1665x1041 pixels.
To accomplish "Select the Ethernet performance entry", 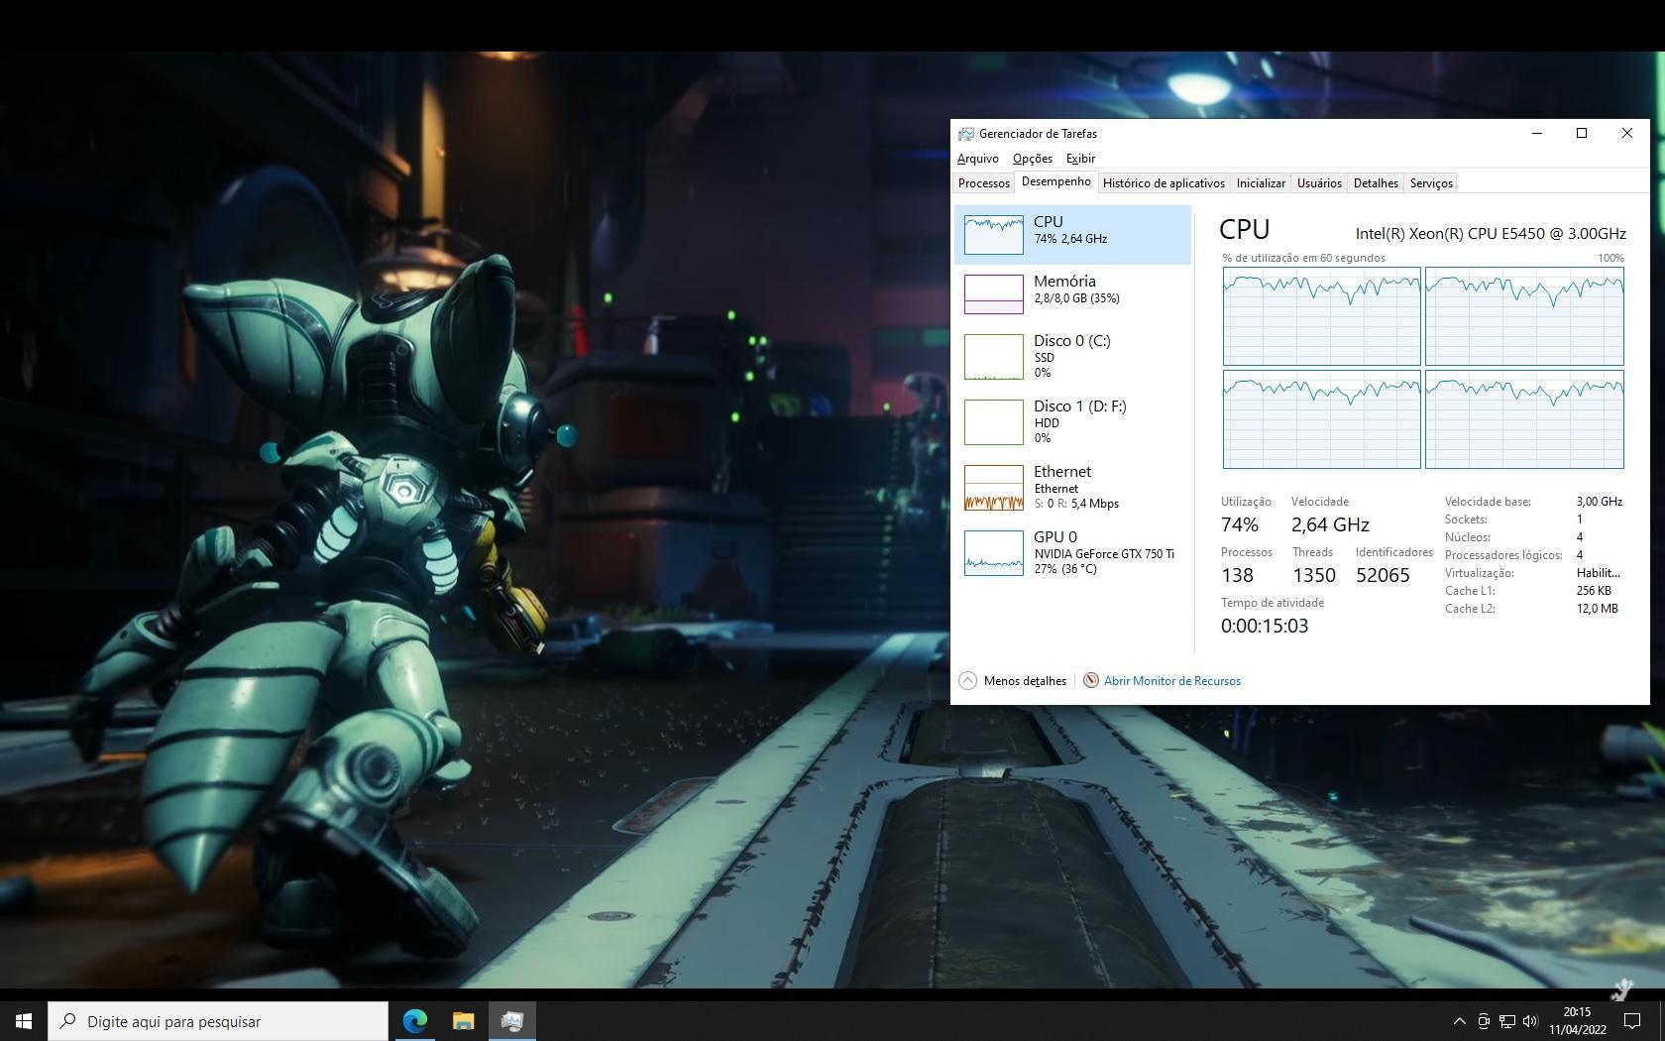I will [1072, 488].
